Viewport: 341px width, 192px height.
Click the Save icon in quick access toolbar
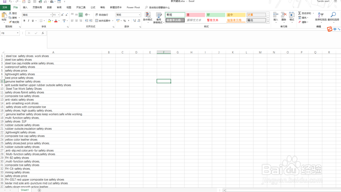(x=4, y=1)
